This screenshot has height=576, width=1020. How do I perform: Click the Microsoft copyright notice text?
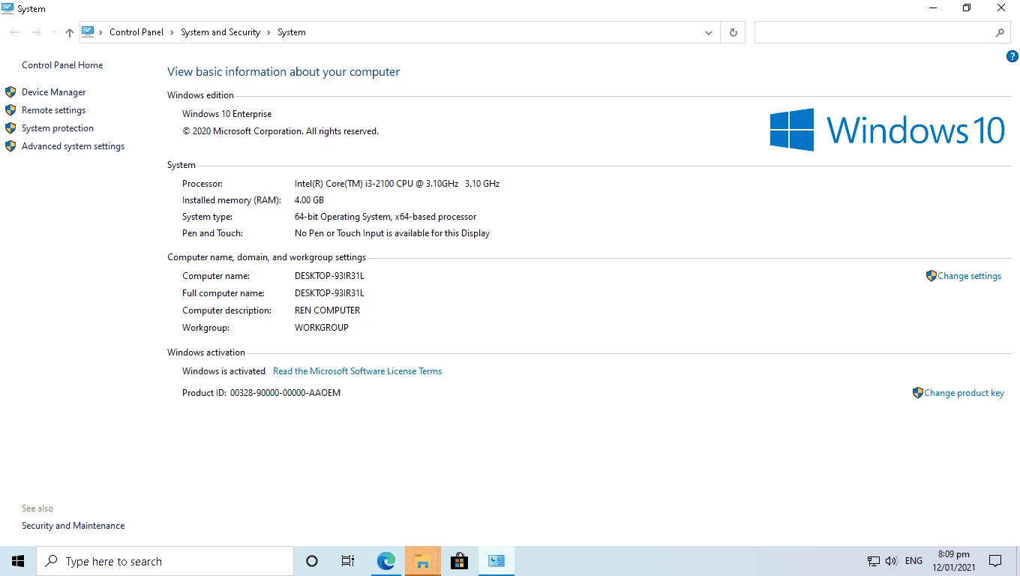[280, 131]
